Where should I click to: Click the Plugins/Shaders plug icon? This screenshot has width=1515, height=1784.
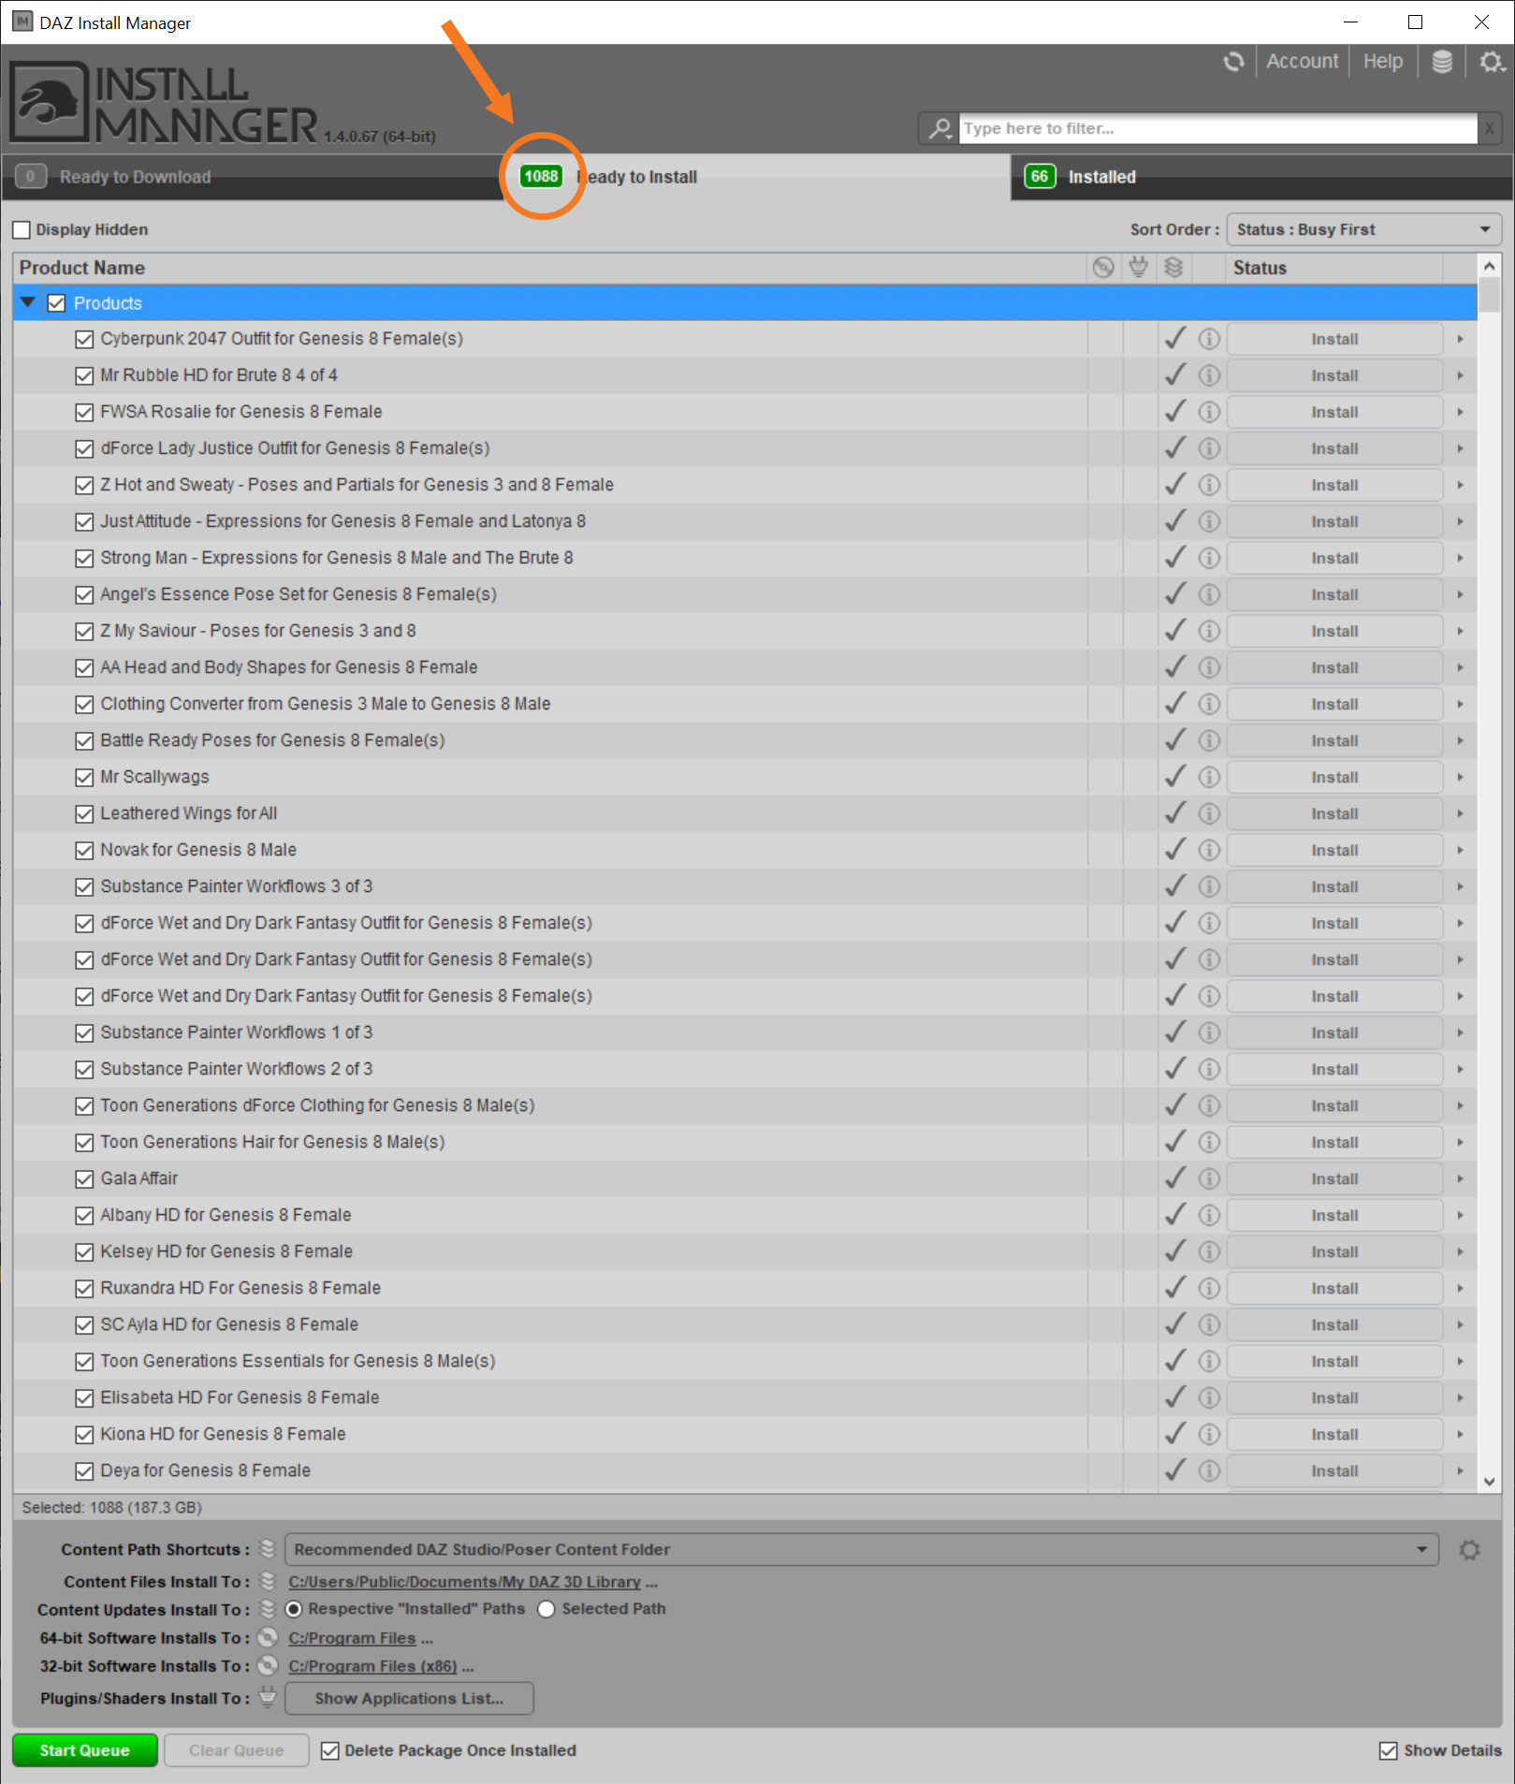pyautogui.click(x=268, y=1696)
